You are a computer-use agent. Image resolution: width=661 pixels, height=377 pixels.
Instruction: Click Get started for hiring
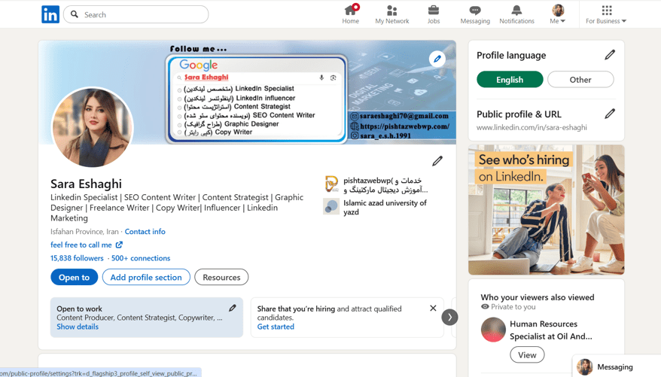(x=276, y=327)
